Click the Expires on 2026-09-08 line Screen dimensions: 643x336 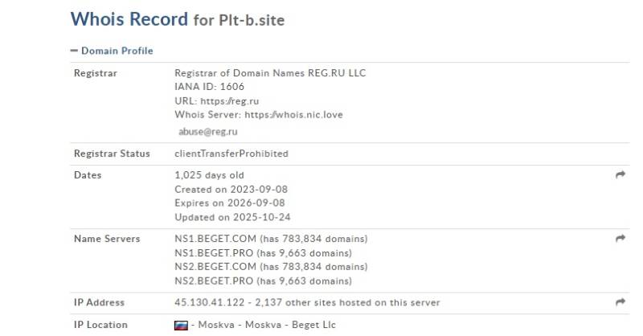click(230, 203)
